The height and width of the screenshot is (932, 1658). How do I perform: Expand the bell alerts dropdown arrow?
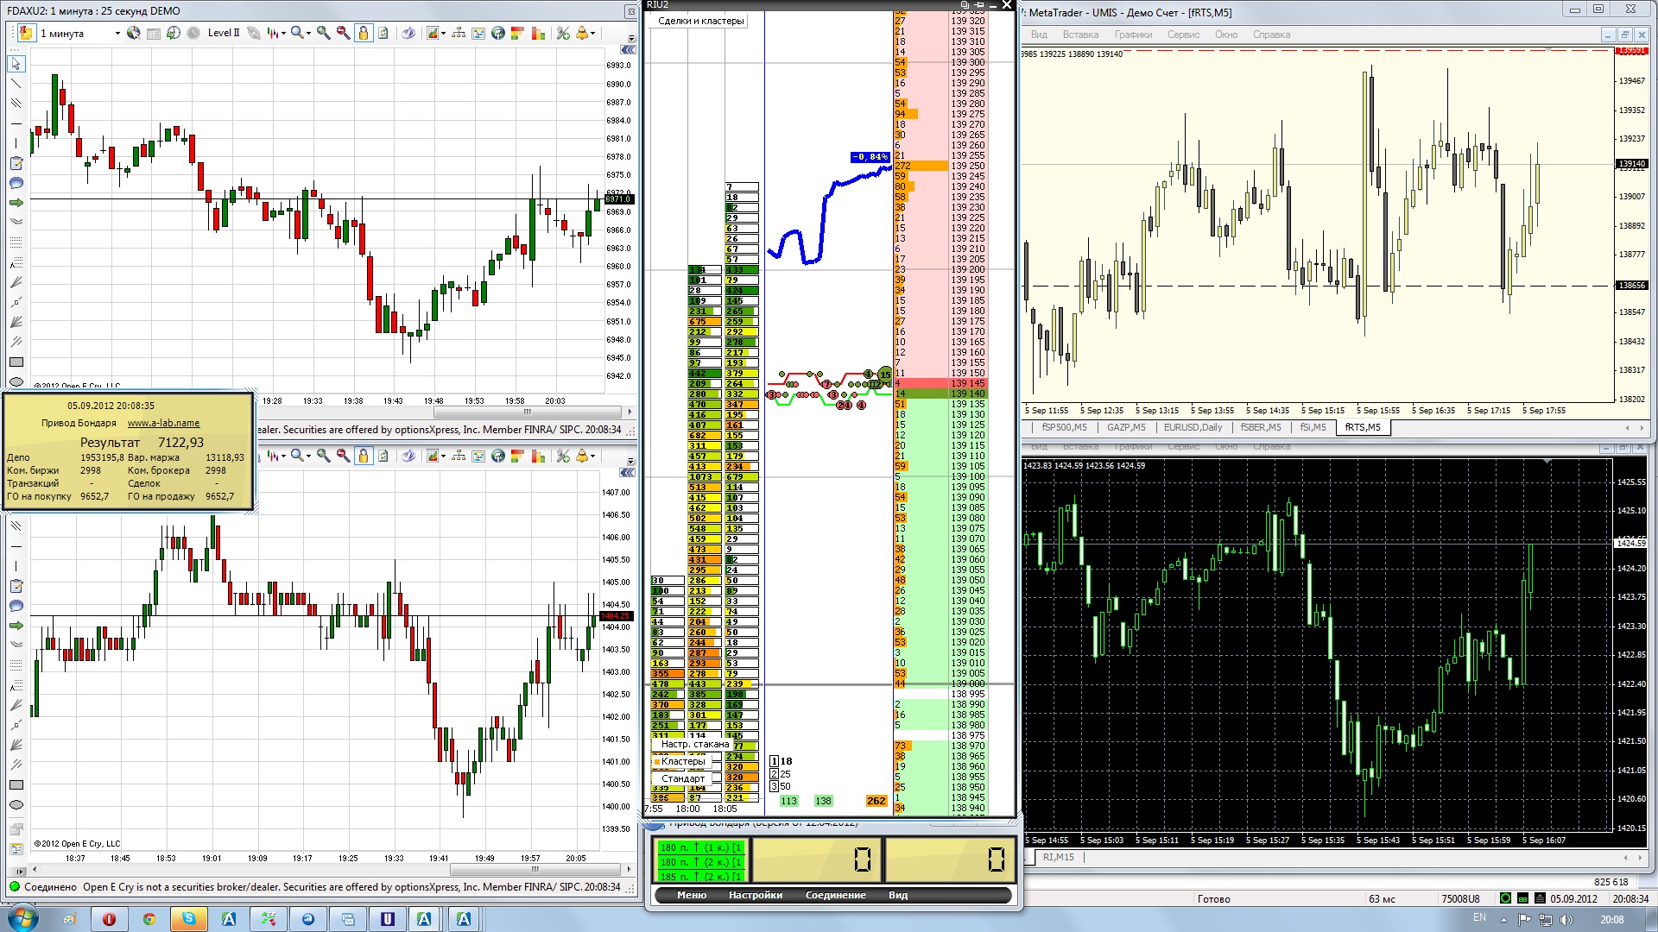coord(592,34)
